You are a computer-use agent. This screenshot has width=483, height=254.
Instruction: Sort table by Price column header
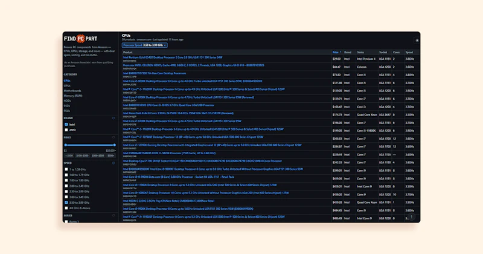337,53
